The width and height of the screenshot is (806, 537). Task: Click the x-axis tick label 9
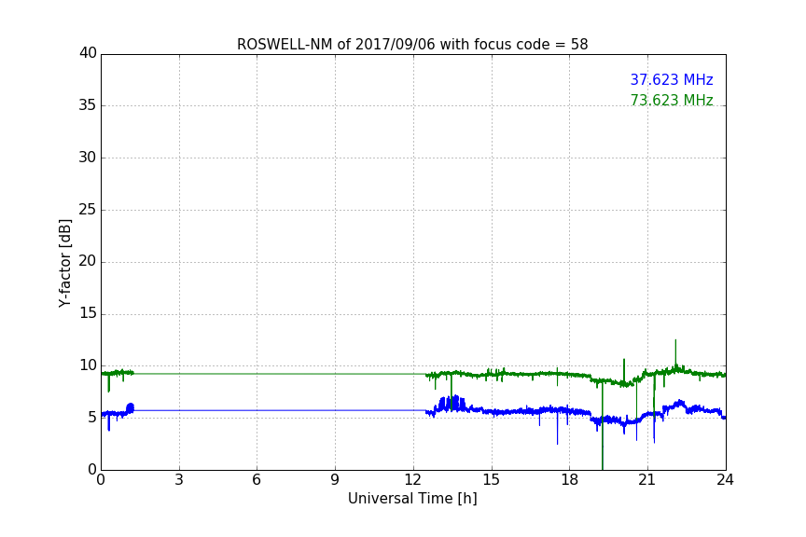(x=335, y=480)
